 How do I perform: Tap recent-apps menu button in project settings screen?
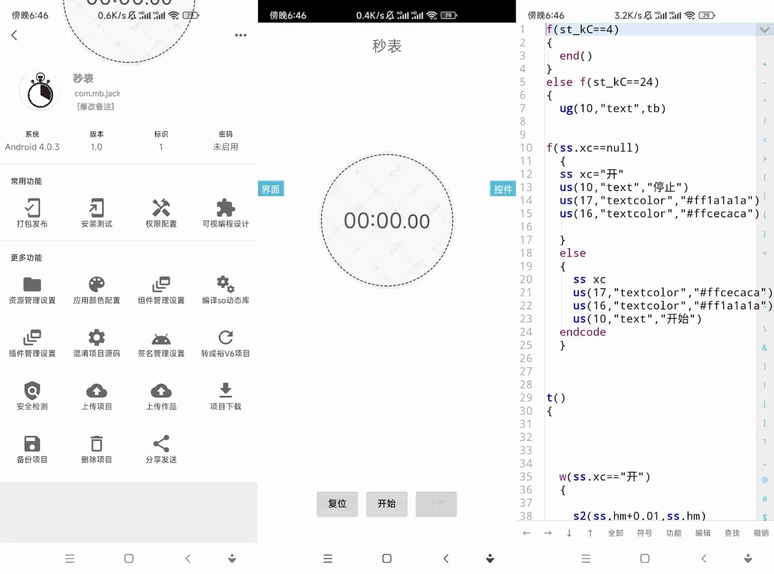[70, 559]
